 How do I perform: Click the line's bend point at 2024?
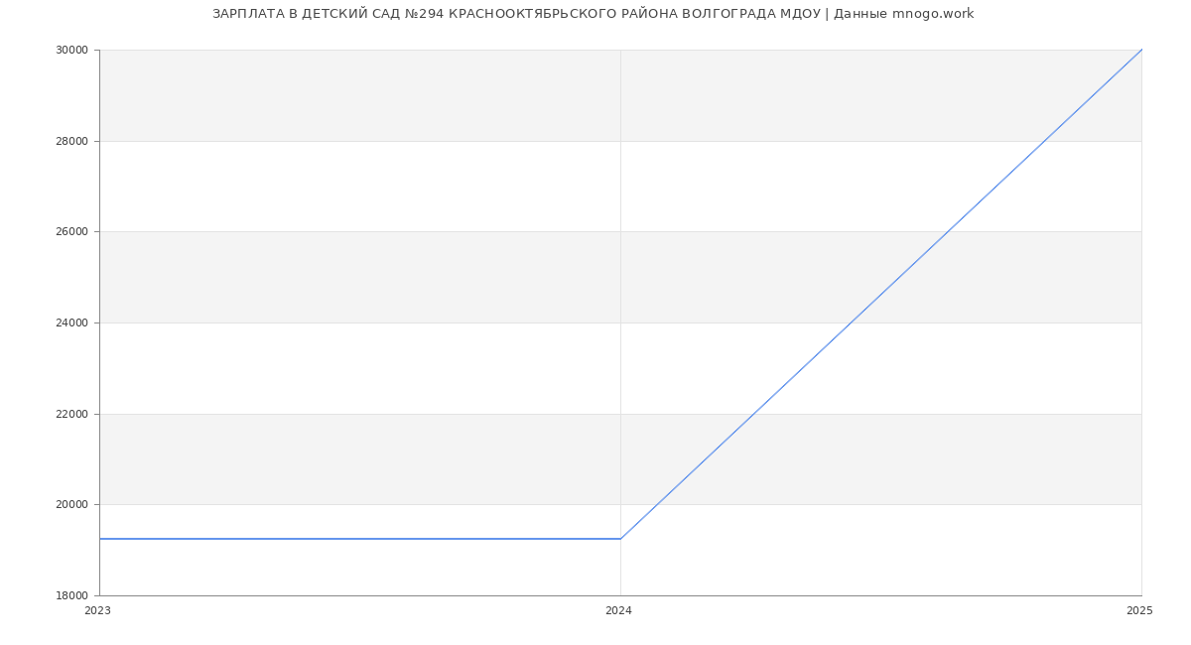(620, 539)
